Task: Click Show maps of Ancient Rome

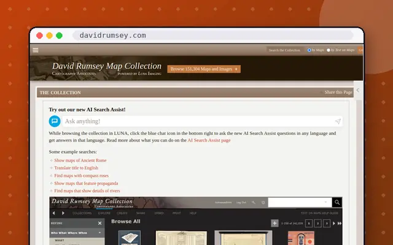Action: click(x=80, y=160)
